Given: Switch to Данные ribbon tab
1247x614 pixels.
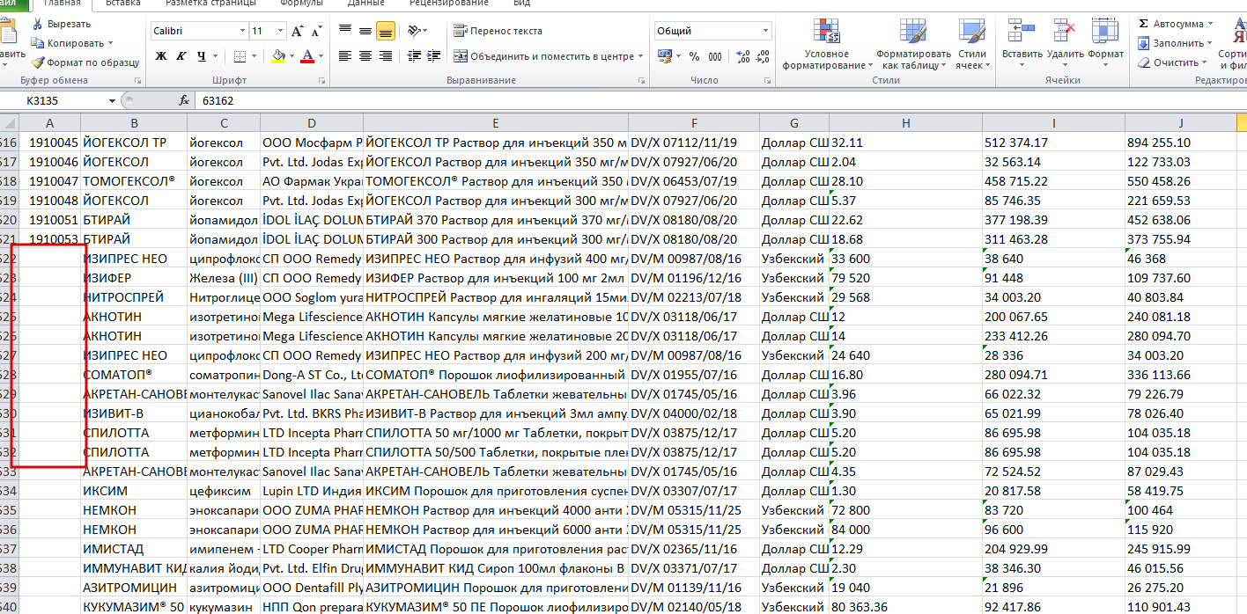Looking at the screenshot, I should click(367, 4).
